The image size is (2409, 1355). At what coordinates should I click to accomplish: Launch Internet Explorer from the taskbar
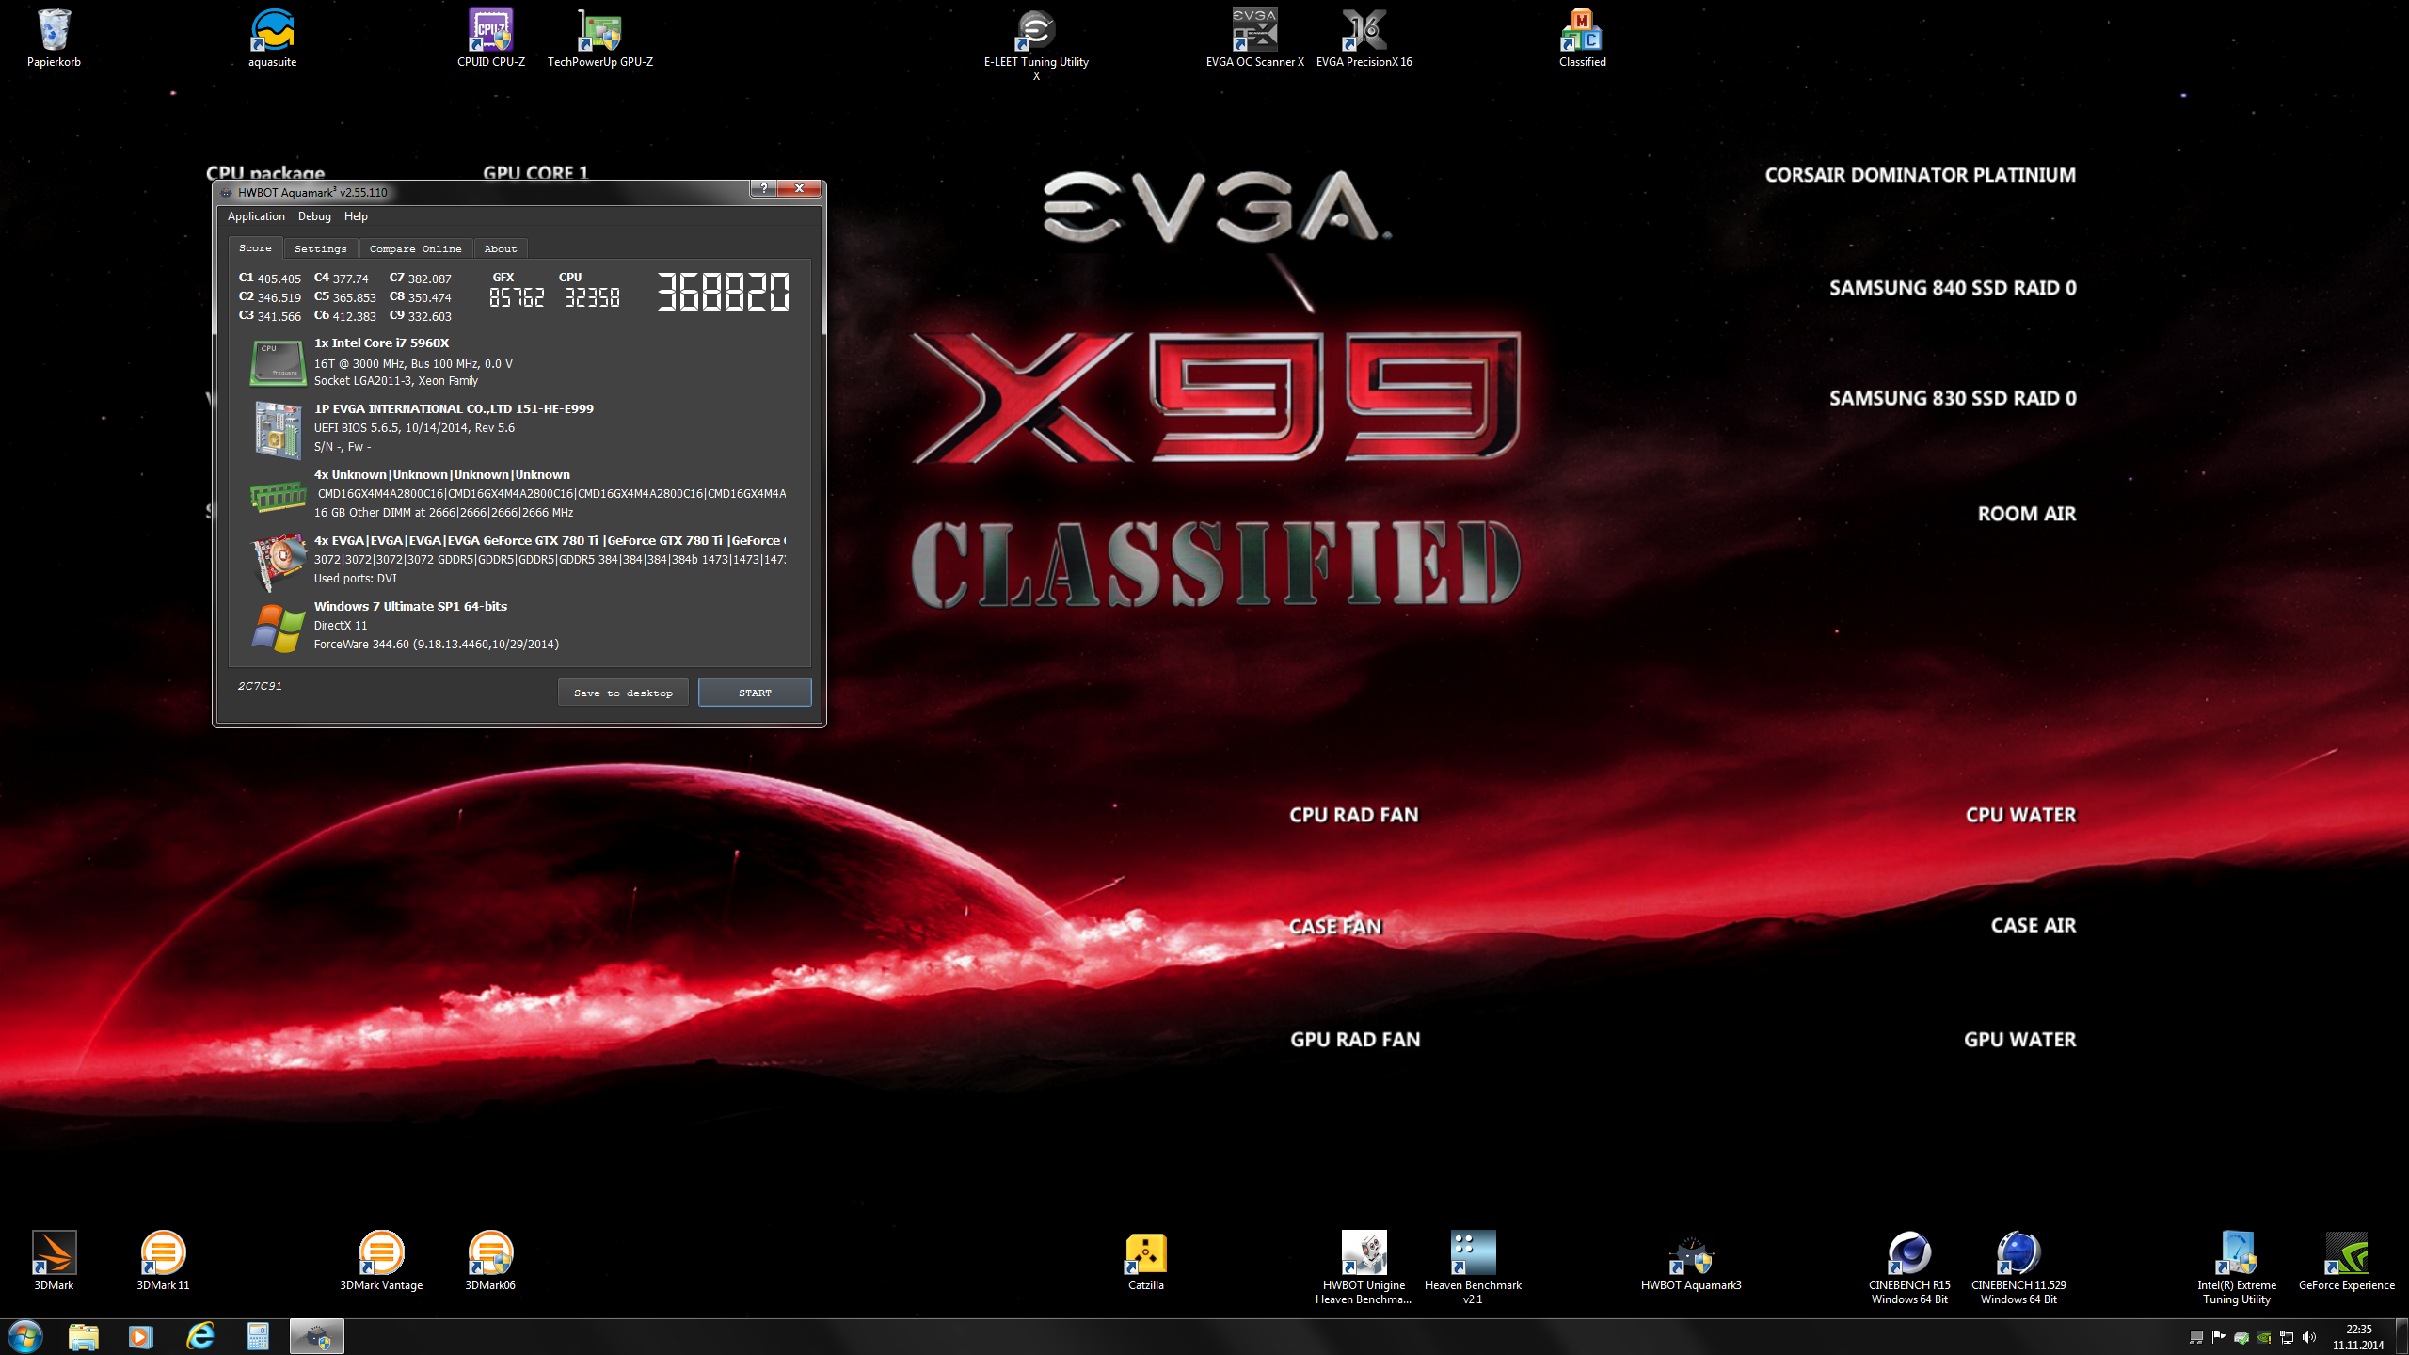point(199,1336)
